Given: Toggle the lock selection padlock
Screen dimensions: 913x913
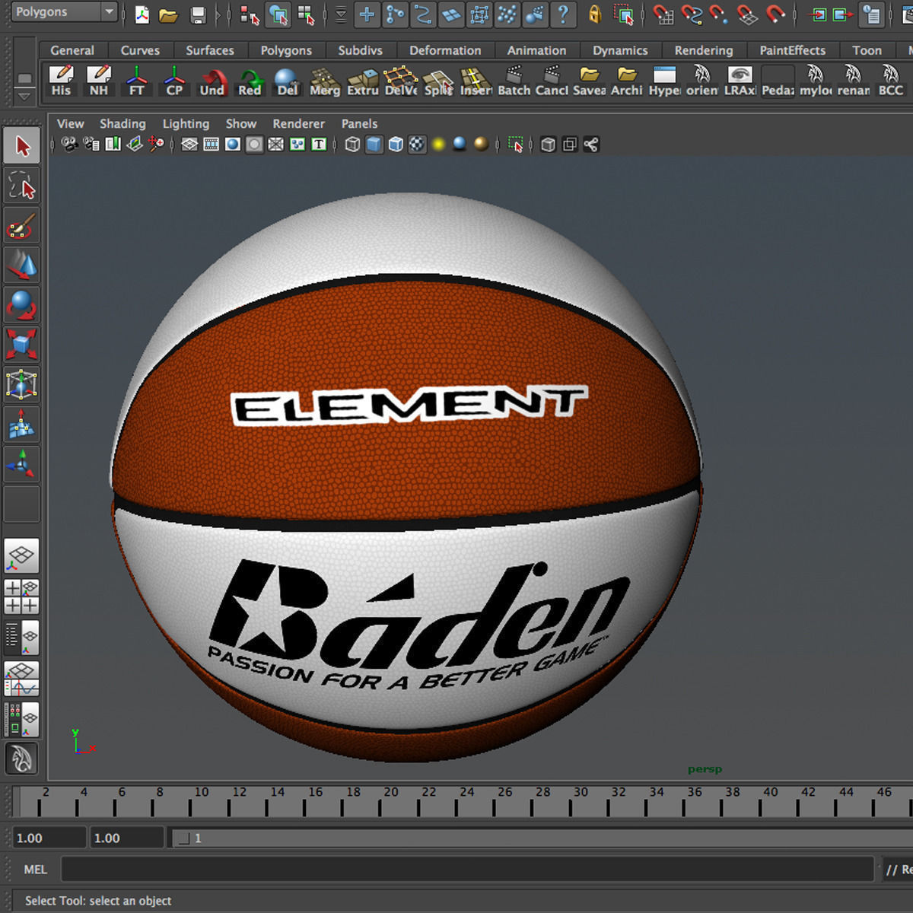Looking at the screenshot, I should 595,14.
